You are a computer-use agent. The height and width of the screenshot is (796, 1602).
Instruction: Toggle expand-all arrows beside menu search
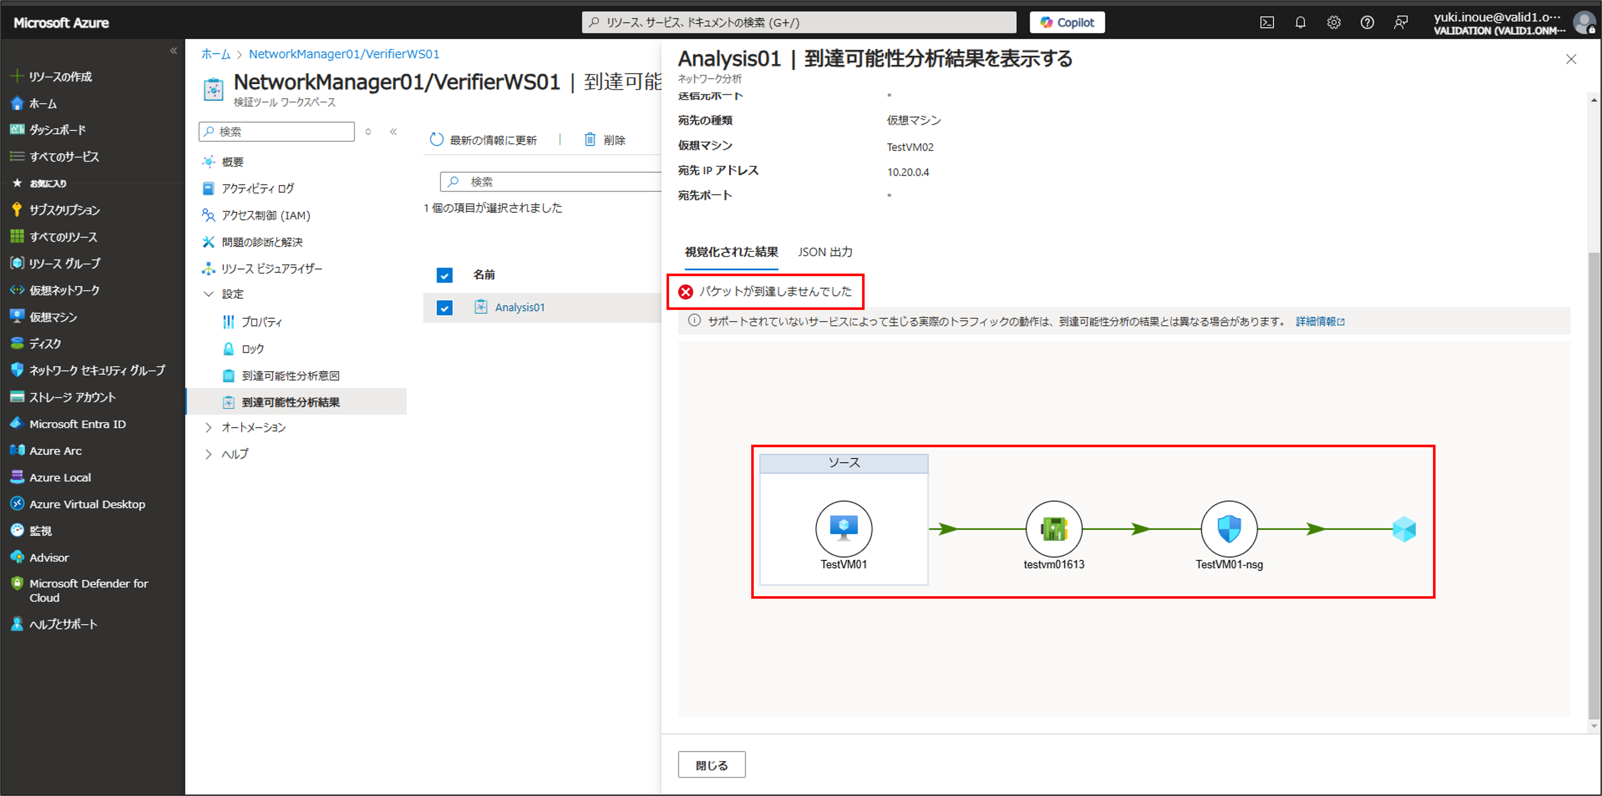(x=368, y=131)
